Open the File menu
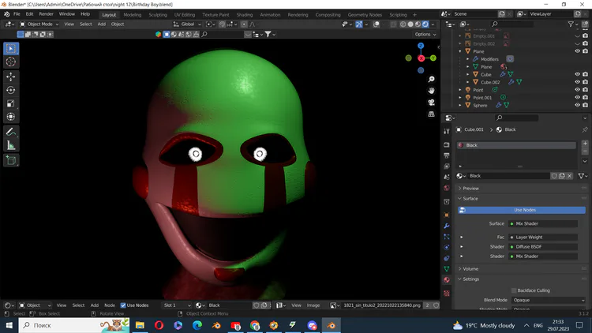592x333 pixels. point(17,14)
